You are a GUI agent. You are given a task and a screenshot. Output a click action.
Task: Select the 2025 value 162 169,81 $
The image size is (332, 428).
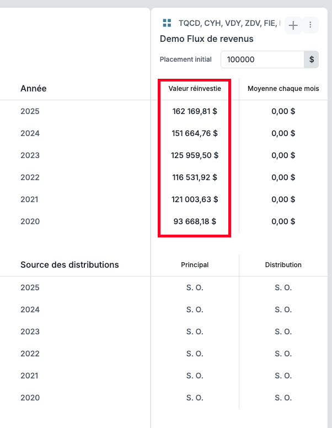(x=195, y=111)
